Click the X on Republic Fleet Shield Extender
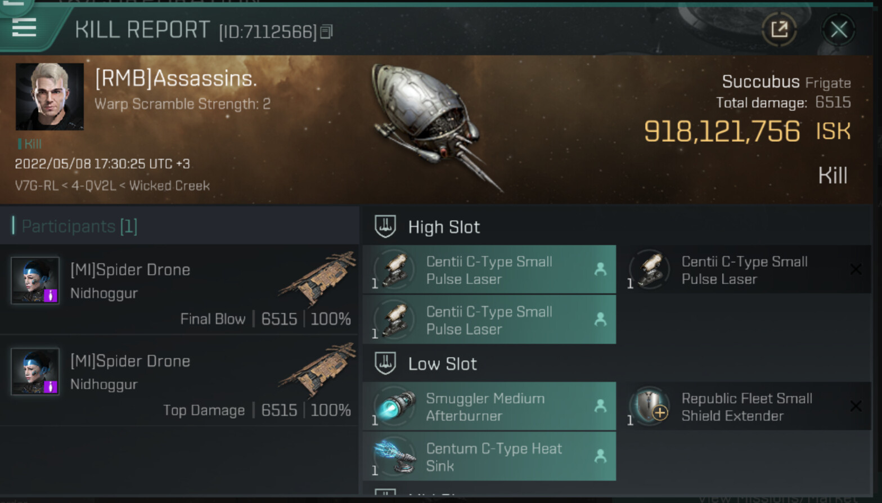The height and width of the screenshot is (503, 882). [856, 406]
